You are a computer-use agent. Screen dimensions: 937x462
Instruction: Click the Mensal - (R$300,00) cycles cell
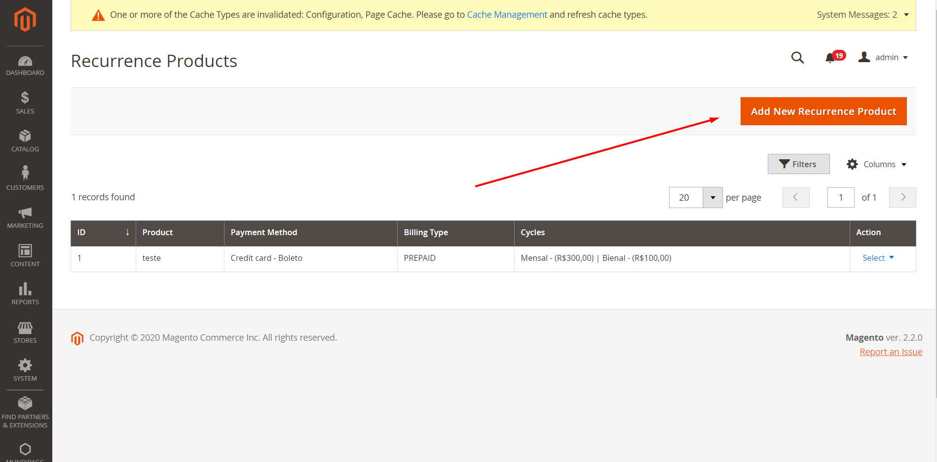pos(682,258)
